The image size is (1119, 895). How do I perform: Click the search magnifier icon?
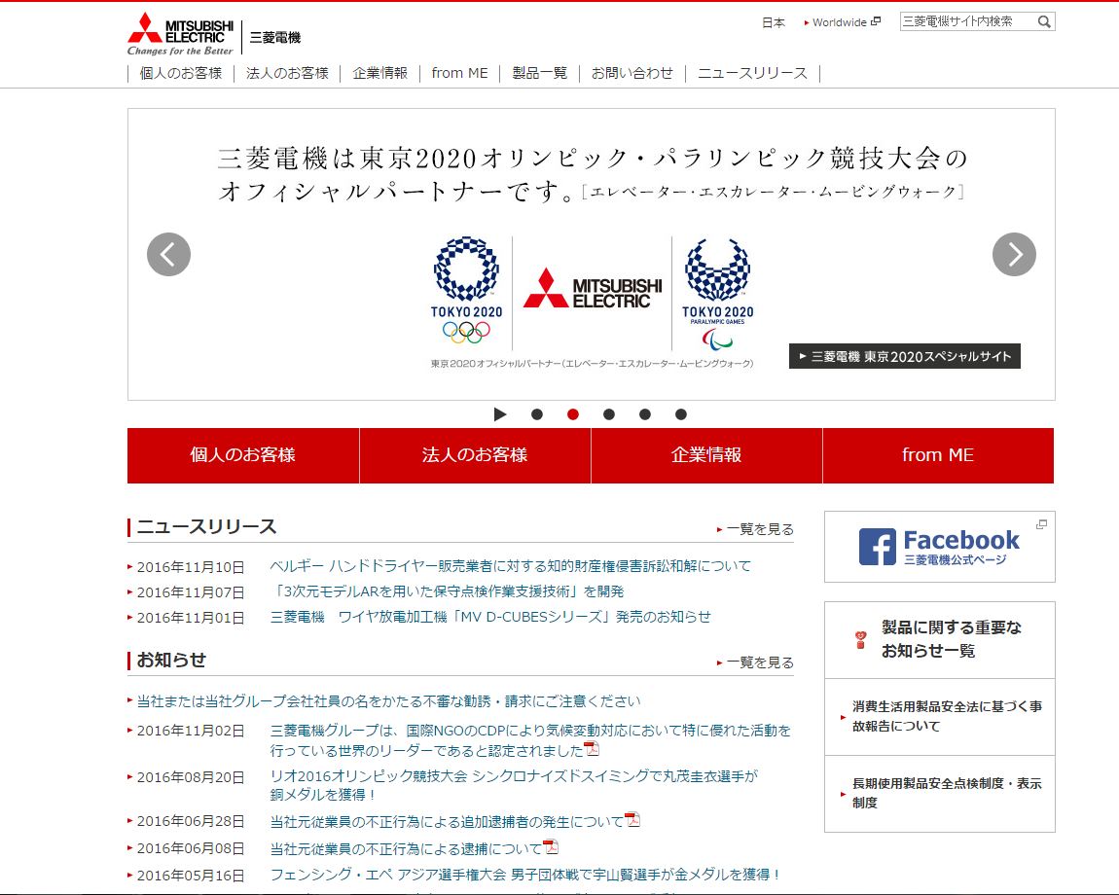[x=1044, y=21]
